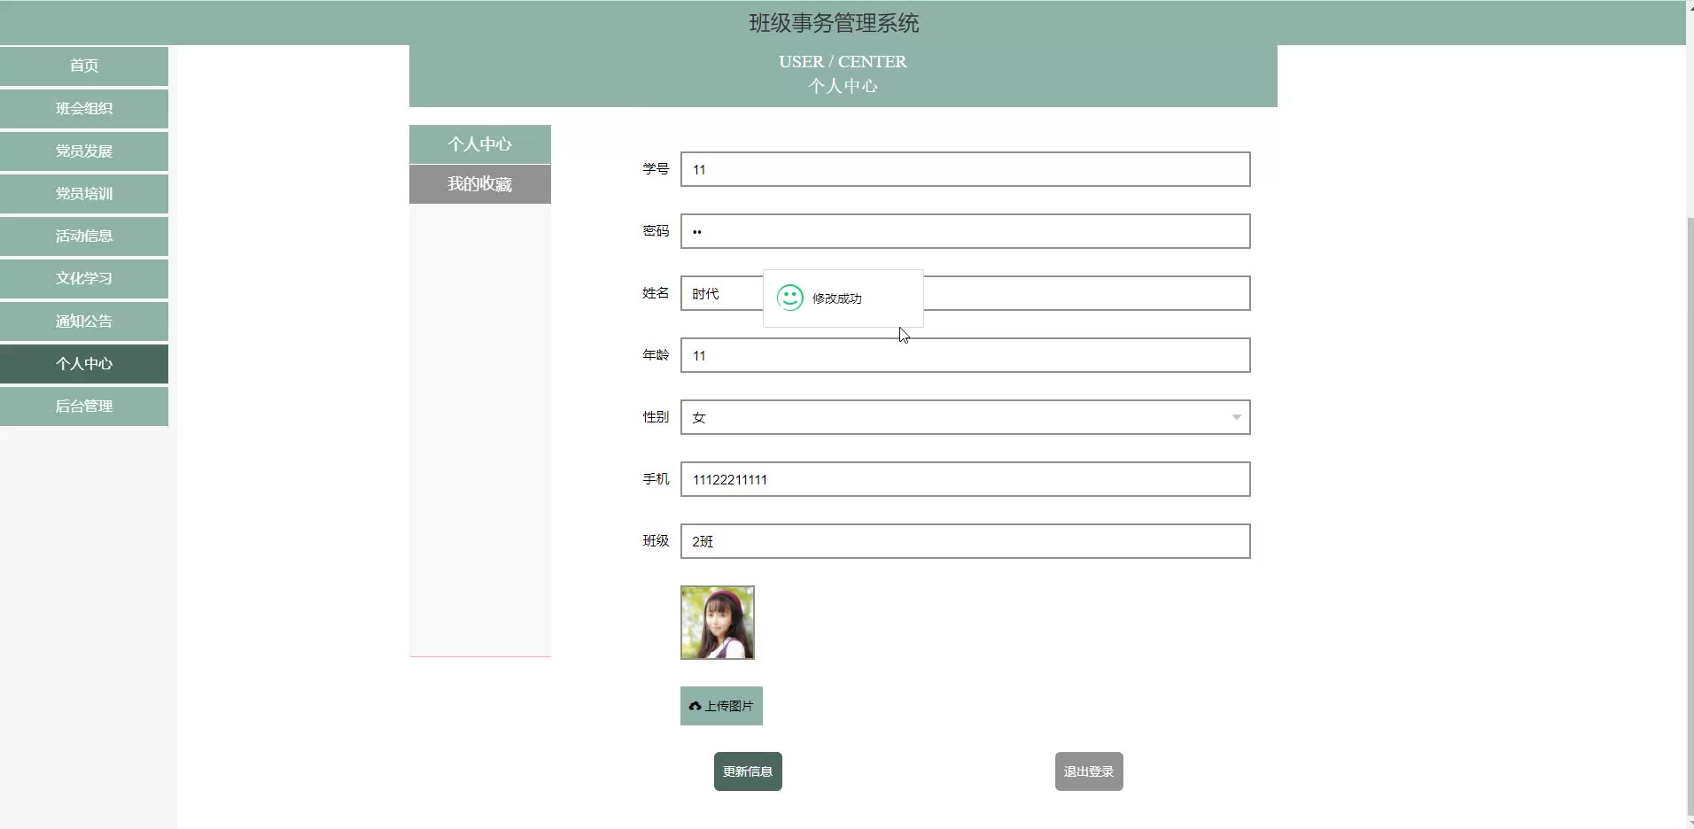The image size is (1694, 829).
Task: Open the 首页 sidebar menu item
Action: click(x=84, y=66)
